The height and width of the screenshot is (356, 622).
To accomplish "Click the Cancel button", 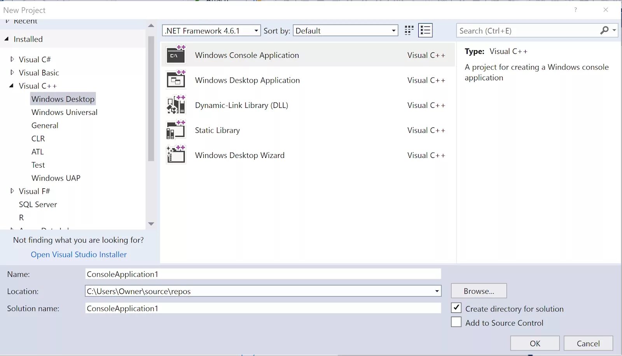I will (x=588, y=343).
